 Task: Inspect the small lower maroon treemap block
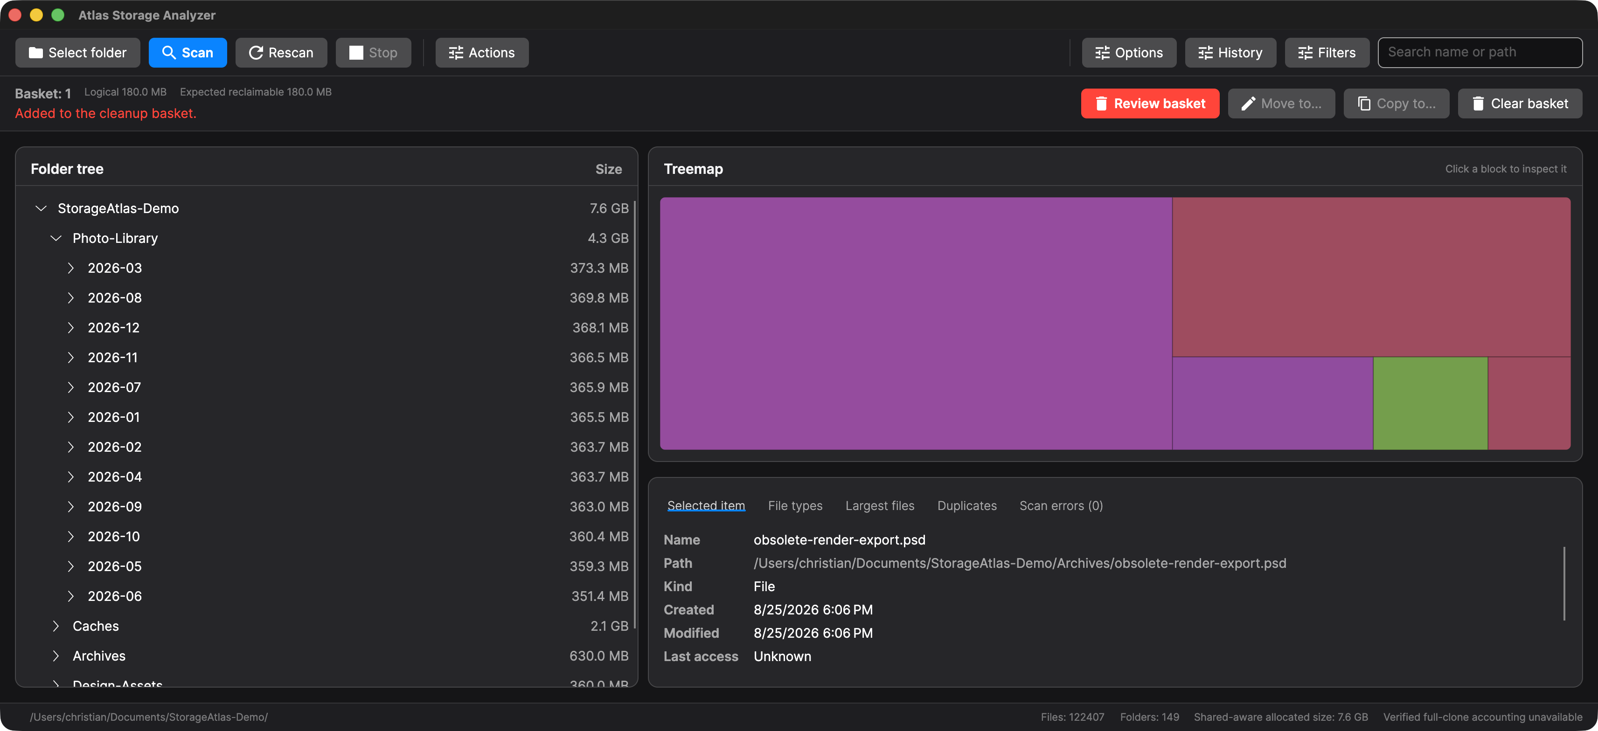(x=1529, y=403)
